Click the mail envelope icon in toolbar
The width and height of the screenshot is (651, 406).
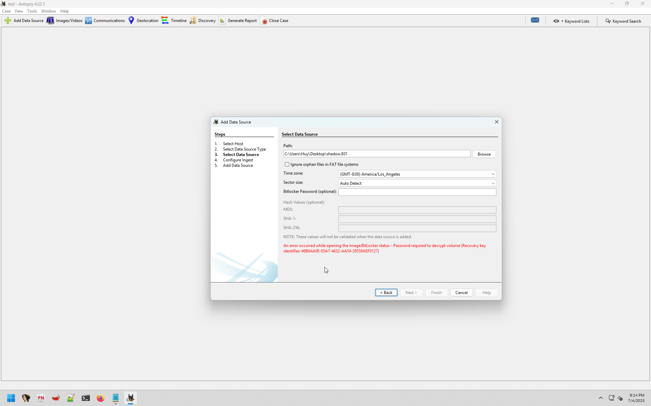535,20
